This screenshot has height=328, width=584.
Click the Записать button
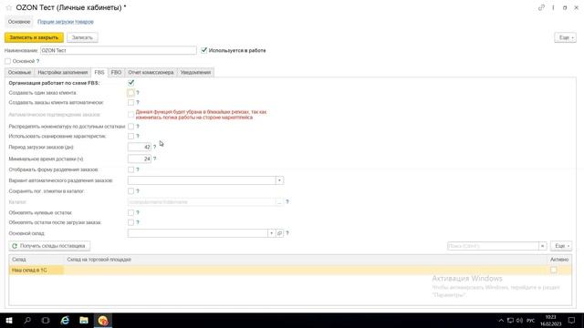[82, 37]
